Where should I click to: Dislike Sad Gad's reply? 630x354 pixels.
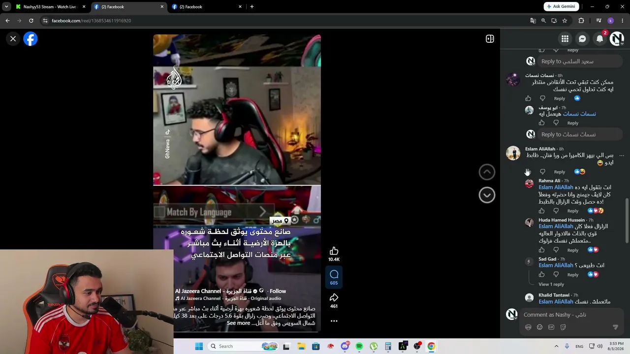556,274
